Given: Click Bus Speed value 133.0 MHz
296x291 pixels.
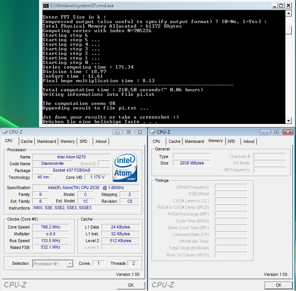Looking at the screenshot, I should [x=50, y=241].
